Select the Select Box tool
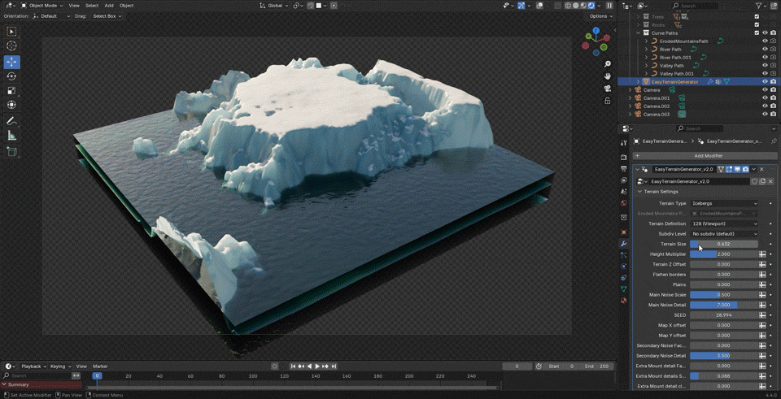Image resolution: width=781 pixels, height=399 pixels. coord(11,32)
